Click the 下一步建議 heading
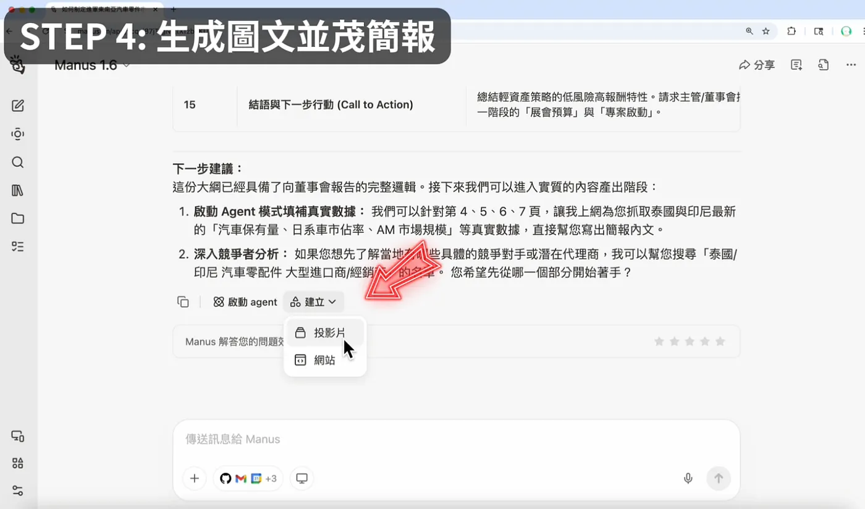This screenshot has height=509, width=865. tap(209, 169)
